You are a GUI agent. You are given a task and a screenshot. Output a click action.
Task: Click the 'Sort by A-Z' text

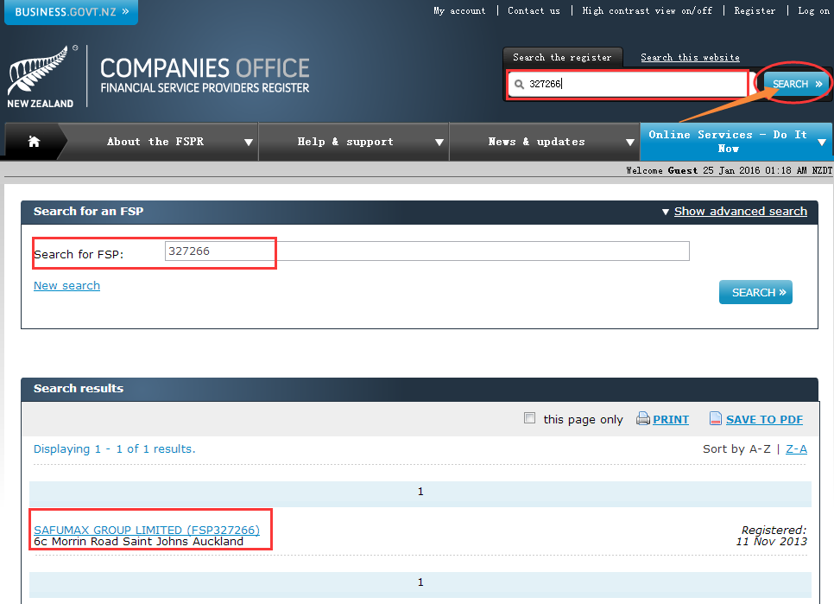coord(736,449)
